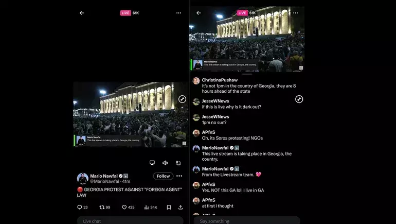Click the Say something comment field
The width and height of the screenshot is (396, 224).
(x=247, y=220)
